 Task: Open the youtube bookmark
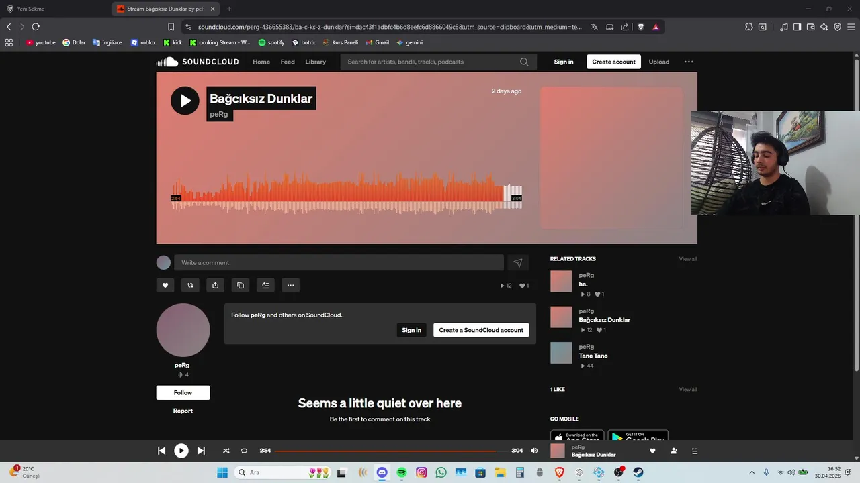(40, 42)
